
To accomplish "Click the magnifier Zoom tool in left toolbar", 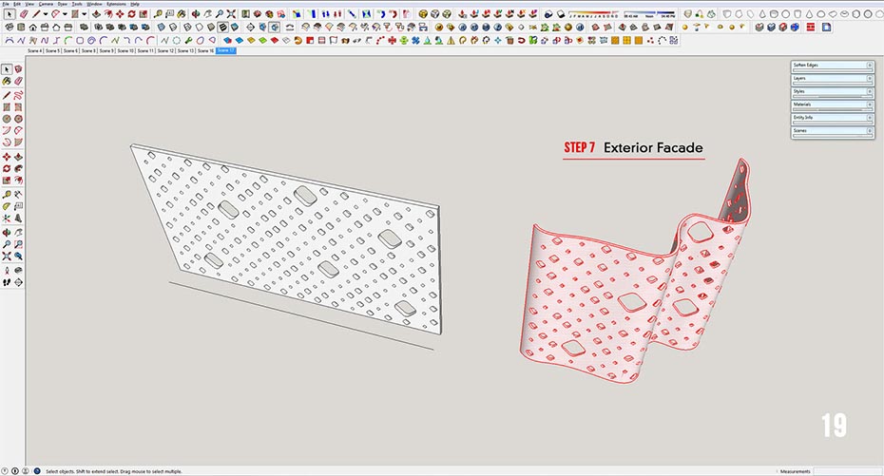I will pyautogui.click(x=7, y=243).
